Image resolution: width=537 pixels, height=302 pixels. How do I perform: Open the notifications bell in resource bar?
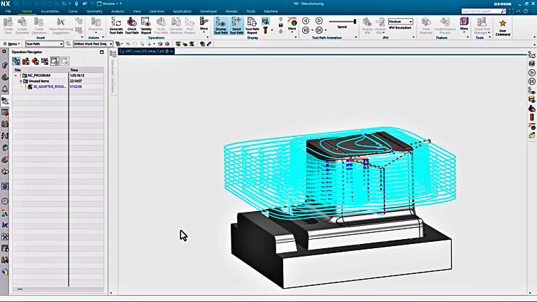5,89
